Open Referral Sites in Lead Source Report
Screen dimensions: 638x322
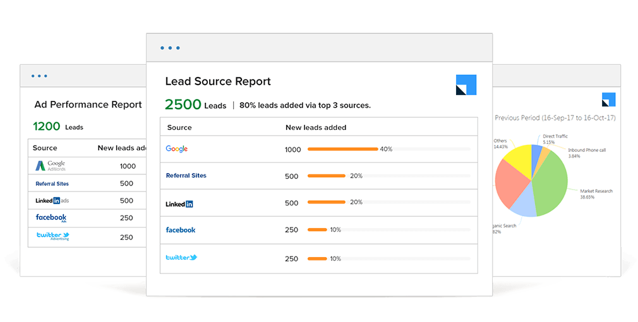186,175
